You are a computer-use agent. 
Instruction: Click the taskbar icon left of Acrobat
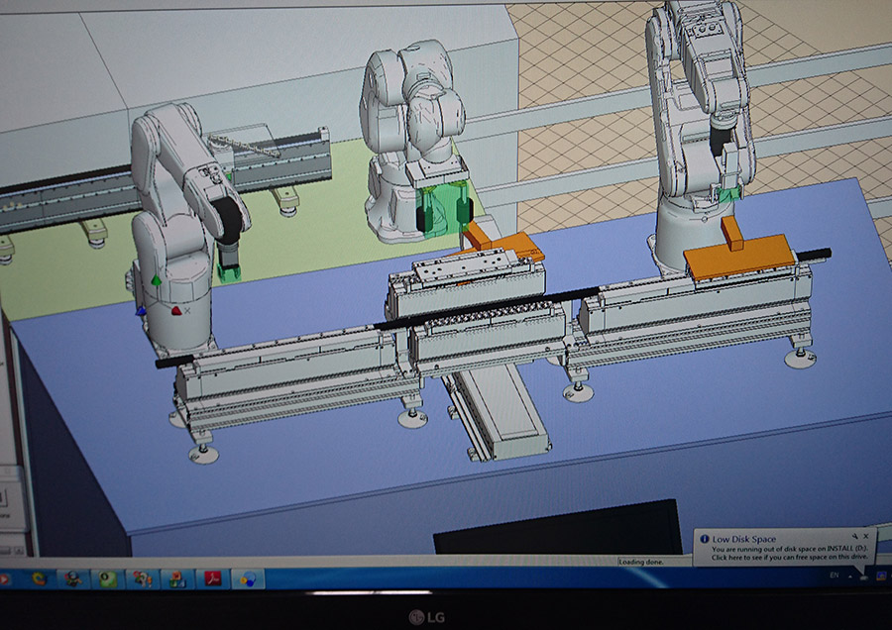pos(176,577)
